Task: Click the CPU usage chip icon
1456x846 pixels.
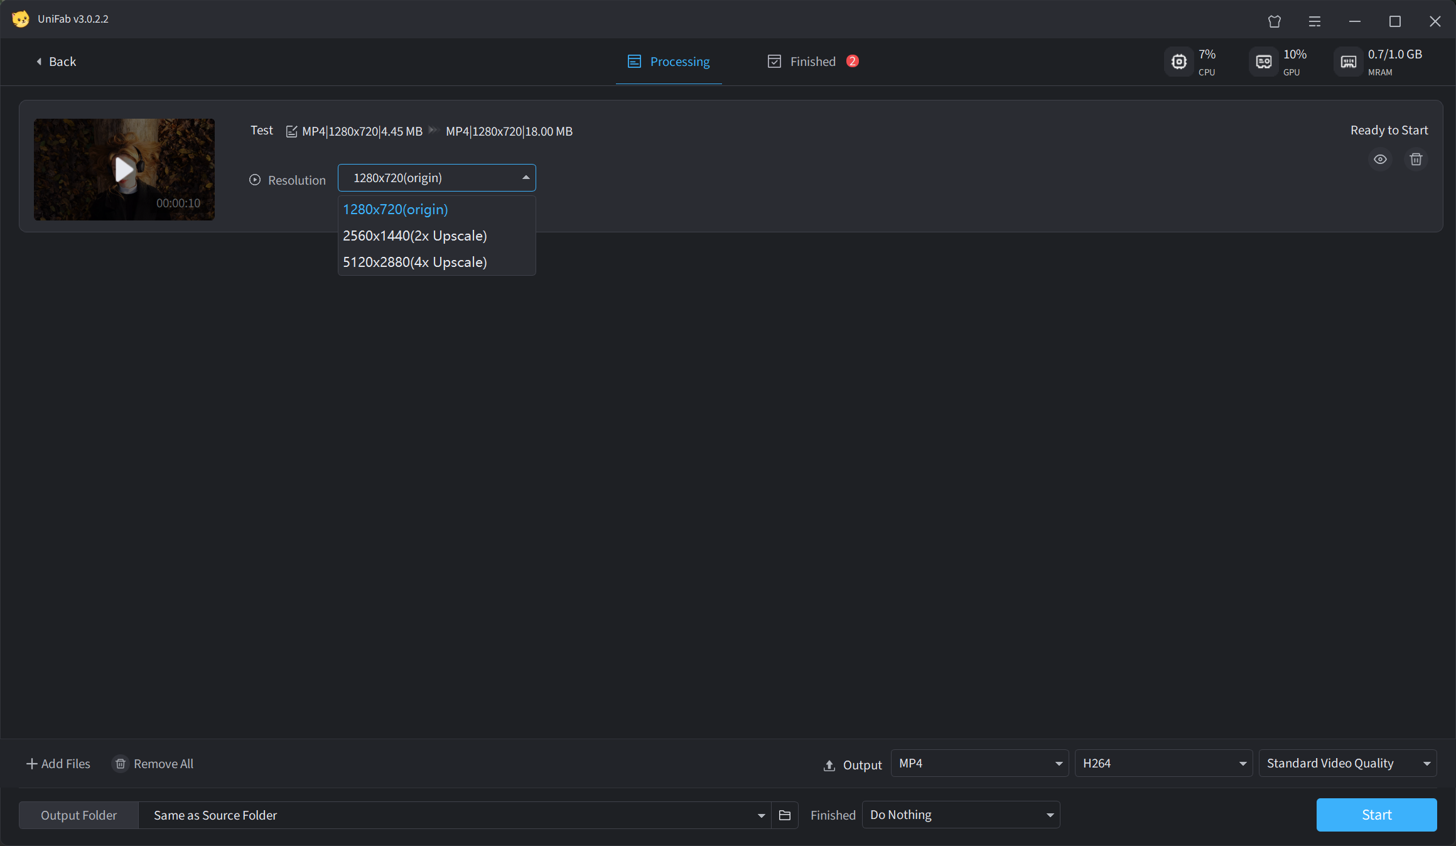Action: click(x=1179, y=62)
